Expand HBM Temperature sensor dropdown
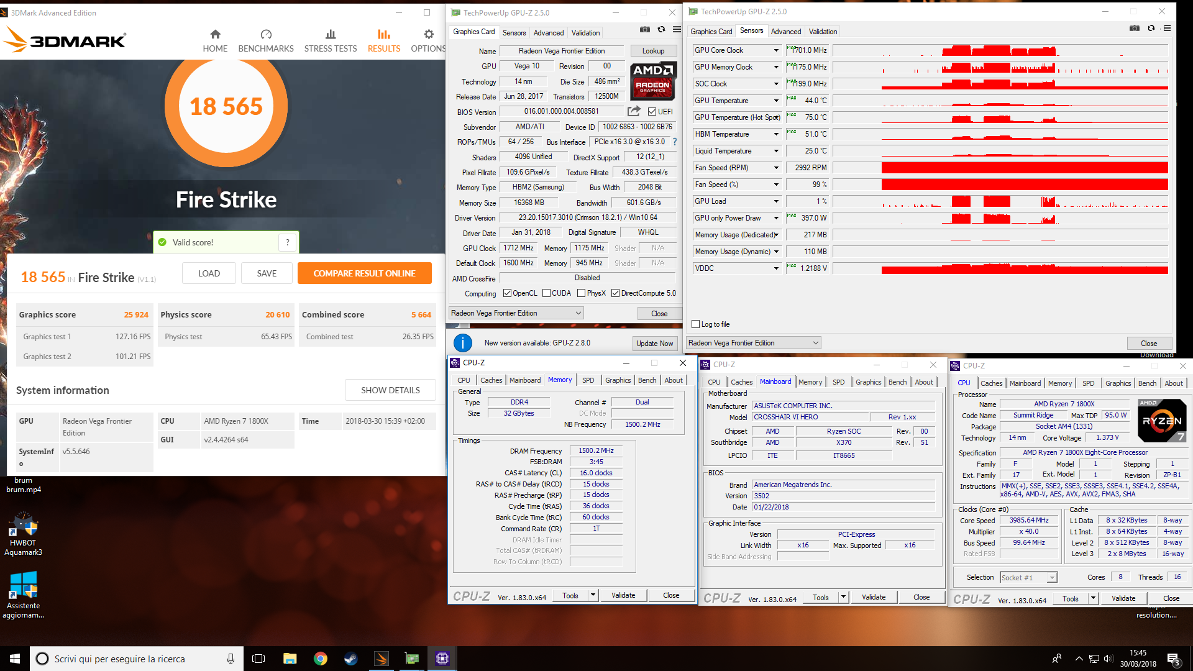The image size is (1193, 671). [x=776, y=134]
